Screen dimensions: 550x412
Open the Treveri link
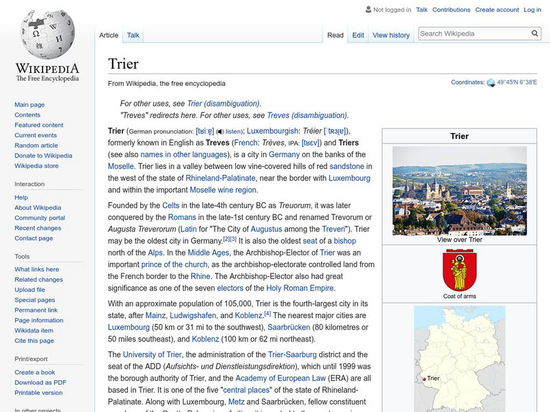coord(333,229)
